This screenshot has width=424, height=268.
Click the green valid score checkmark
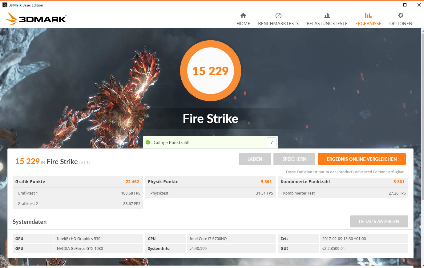click(x=148, y=142)
